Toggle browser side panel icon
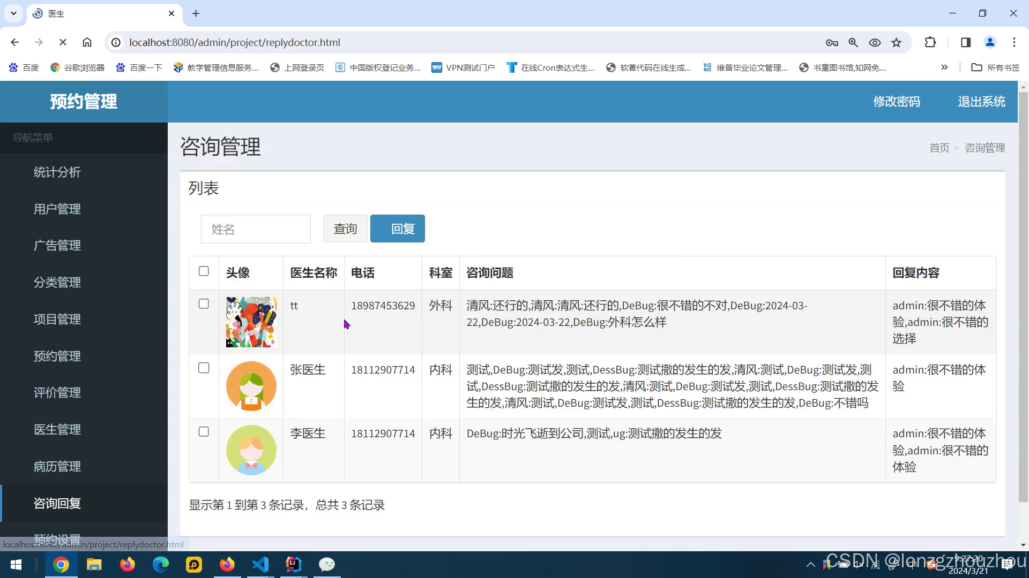The image size is (1029, 578). click(x=966, y=42)
